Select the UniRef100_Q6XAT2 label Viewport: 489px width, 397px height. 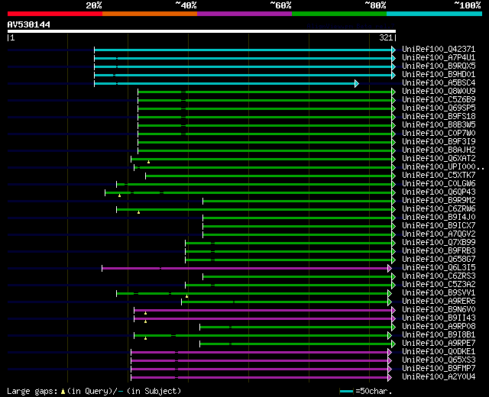[x=439, y=159]
